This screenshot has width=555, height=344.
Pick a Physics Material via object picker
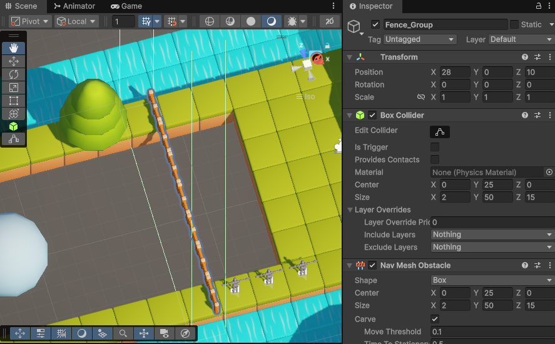coord(549,172)
